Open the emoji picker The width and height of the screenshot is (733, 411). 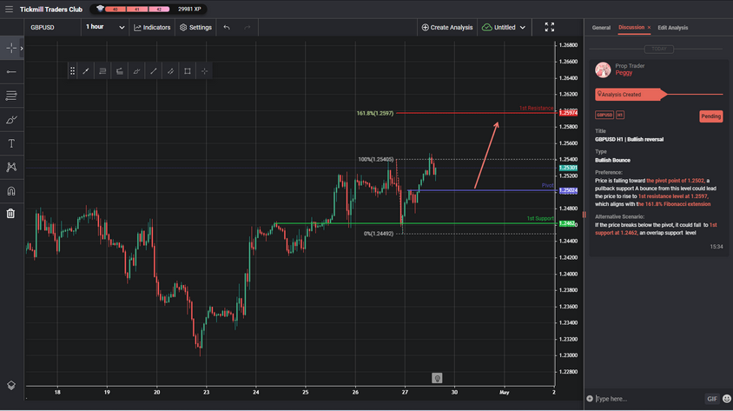click(726, 399)
